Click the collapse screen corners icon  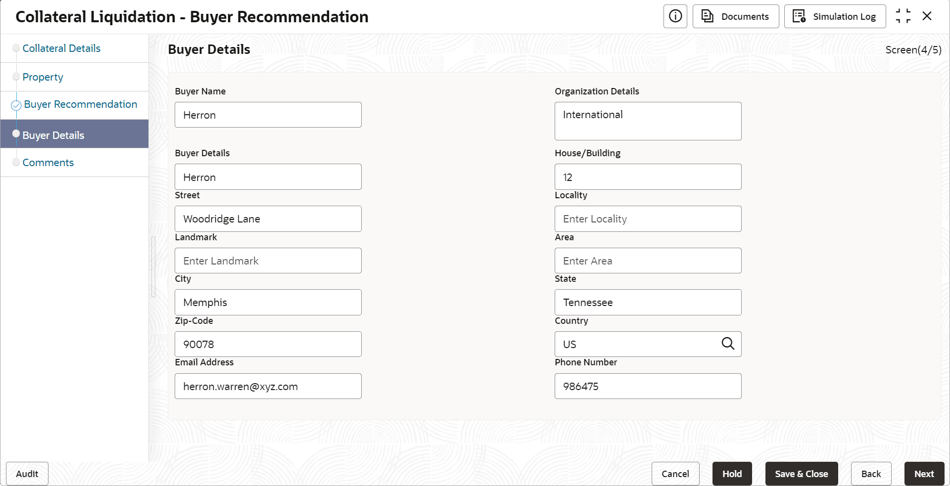(x=903, y=16)
